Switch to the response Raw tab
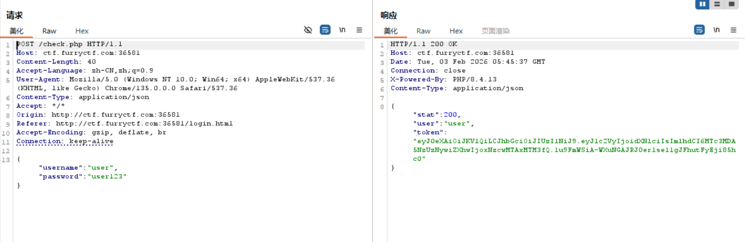745x242 pixels. (423, 31)
